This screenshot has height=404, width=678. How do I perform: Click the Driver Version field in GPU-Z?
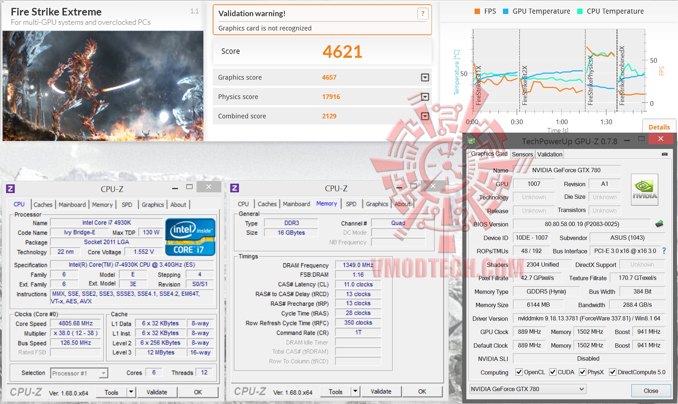pyautogui.click(x=589, y=318)
